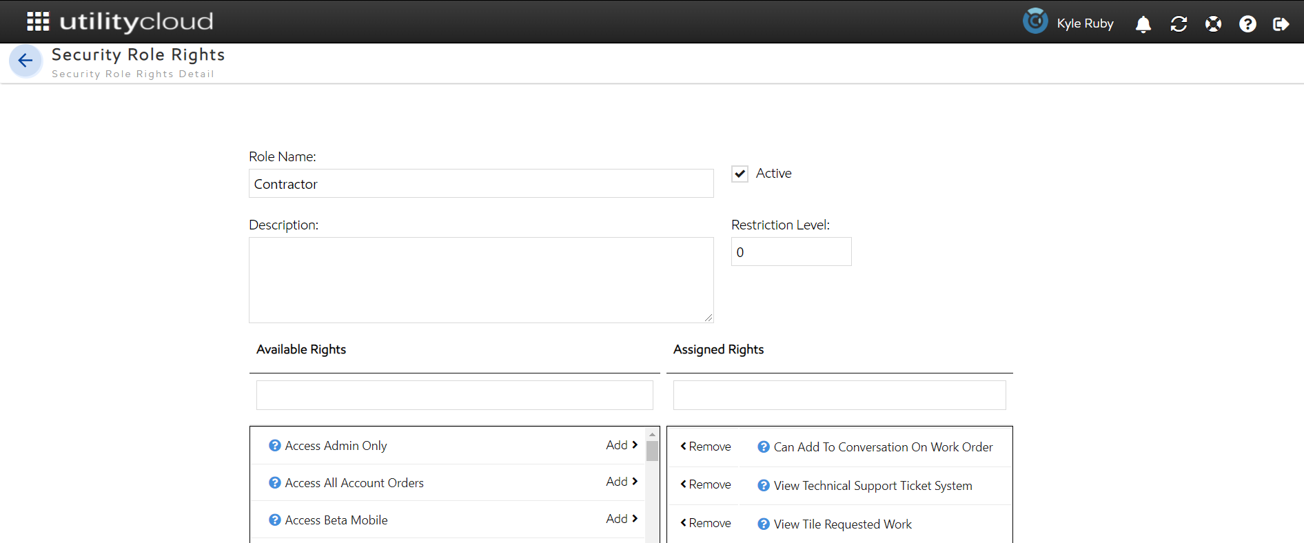
Task: Focus the Restriction Level field
Action: click(x=791, y=252)
